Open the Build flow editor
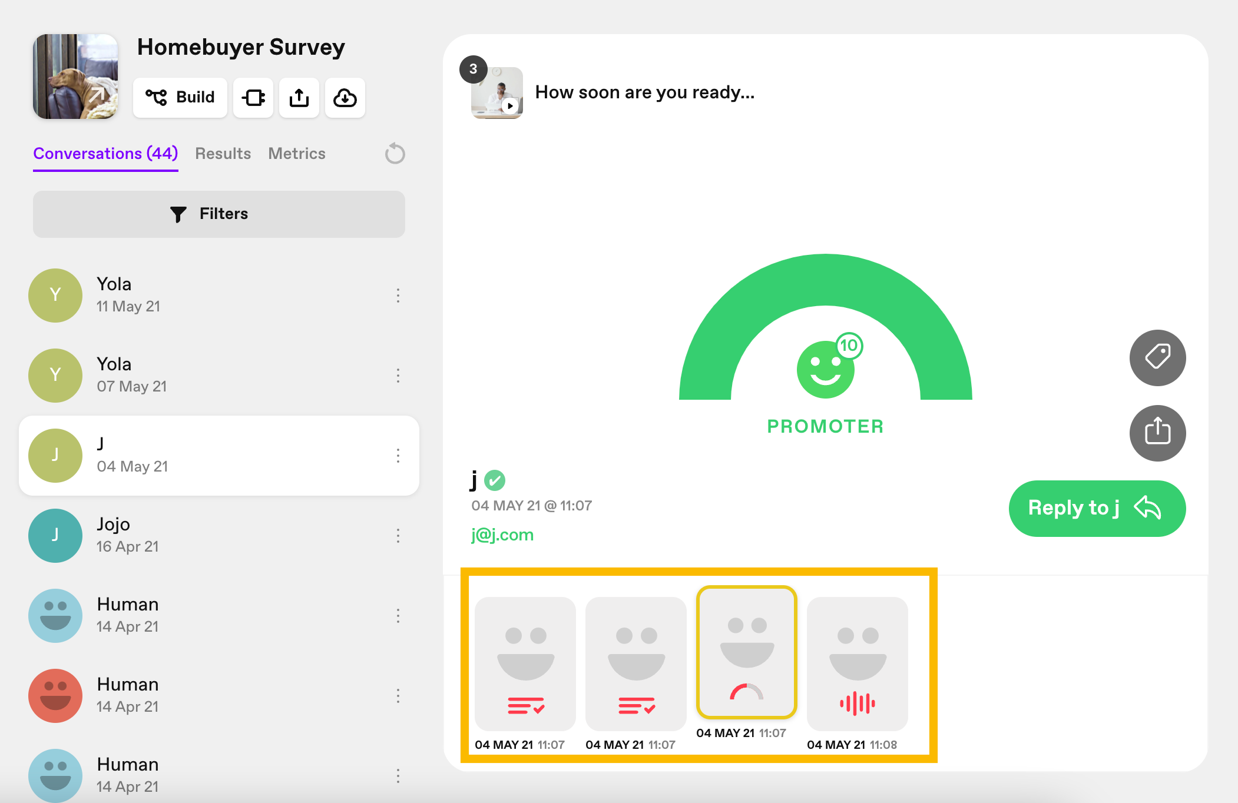This screenshot has height=803, width=1238. (180, 98)
